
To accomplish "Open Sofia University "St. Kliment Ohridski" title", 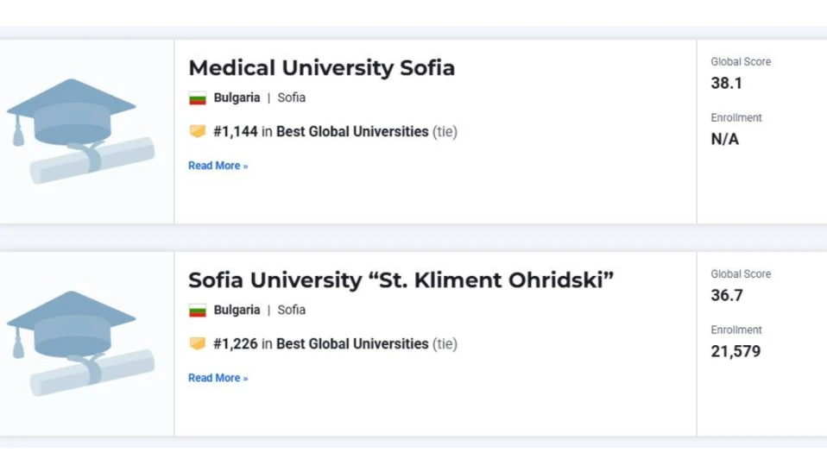I will (401, 280).
